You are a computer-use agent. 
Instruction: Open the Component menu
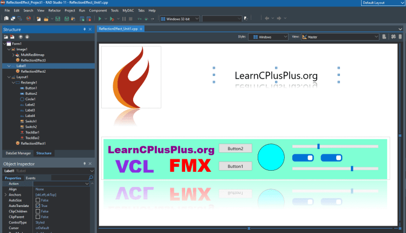click(x=98, y=11)
